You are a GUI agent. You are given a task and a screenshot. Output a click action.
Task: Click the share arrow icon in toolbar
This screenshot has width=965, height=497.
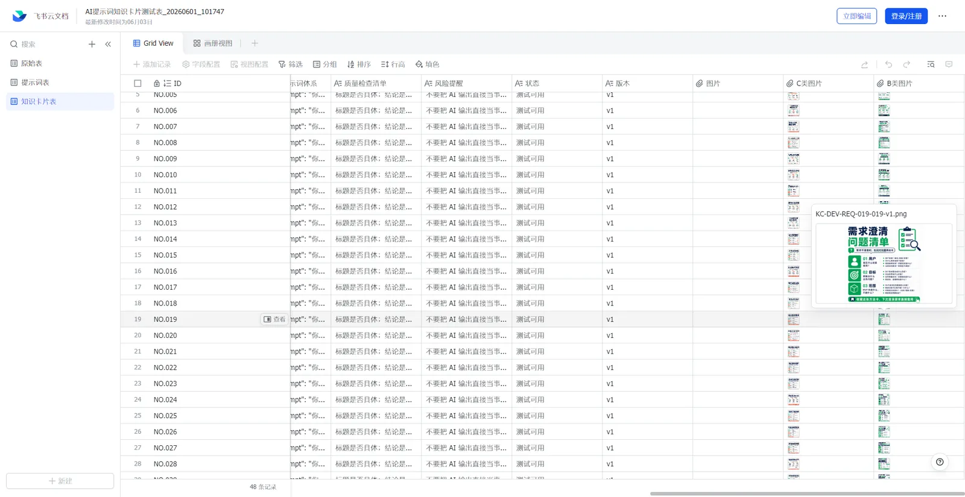pyautogui.click(x=864, y=64)
